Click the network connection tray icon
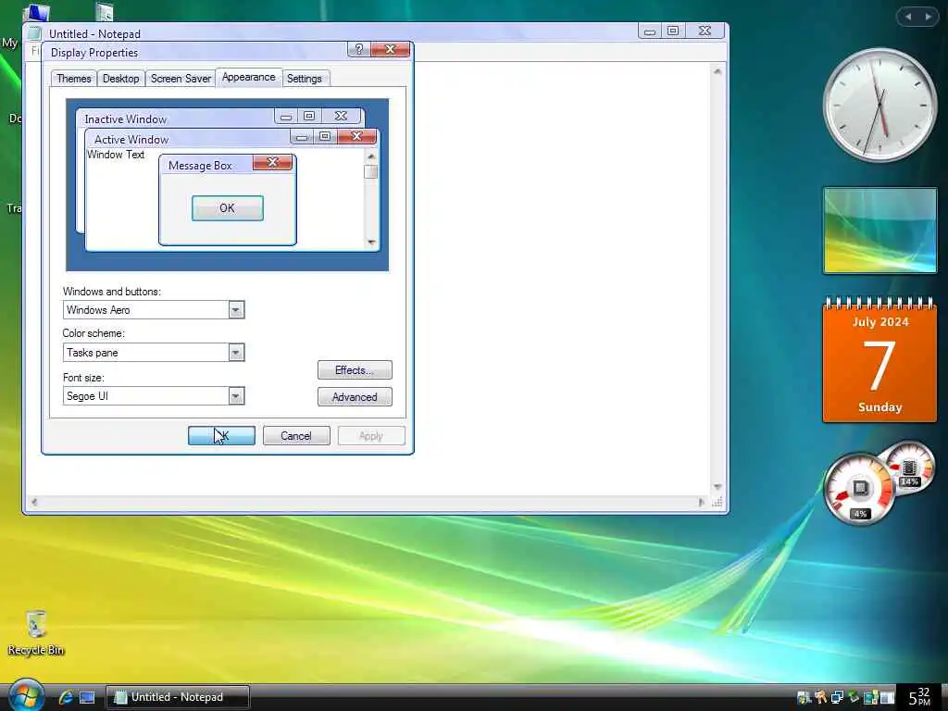This screenshot has width=948, height=711. [x=837, y=698]
